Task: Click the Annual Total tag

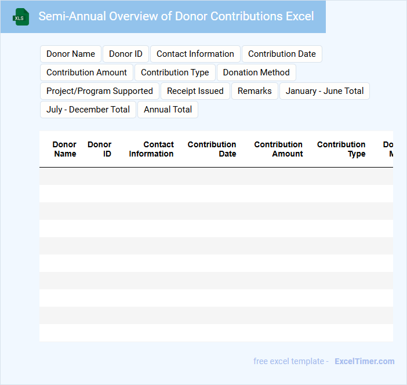Action: coord(168,110)
